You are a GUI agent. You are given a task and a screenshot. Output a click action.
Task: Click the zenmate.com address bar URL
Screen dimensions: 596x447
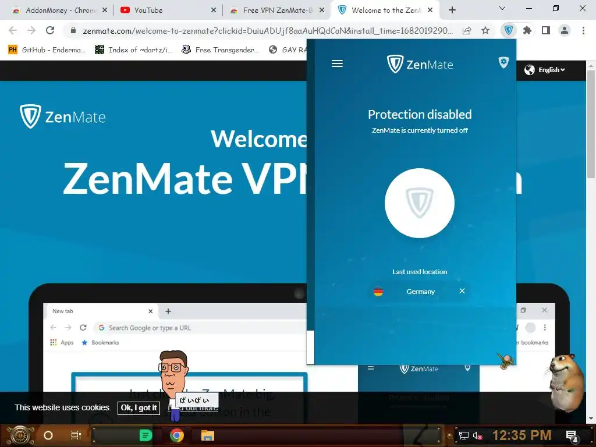click(x=268, y=31)
